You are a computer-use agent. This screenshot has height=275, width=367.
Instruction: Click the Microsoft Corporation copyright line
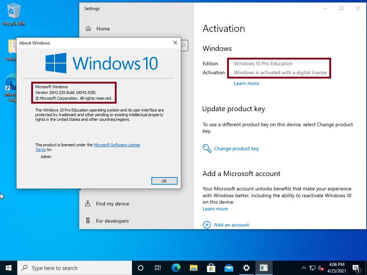[x=74, y=98]
